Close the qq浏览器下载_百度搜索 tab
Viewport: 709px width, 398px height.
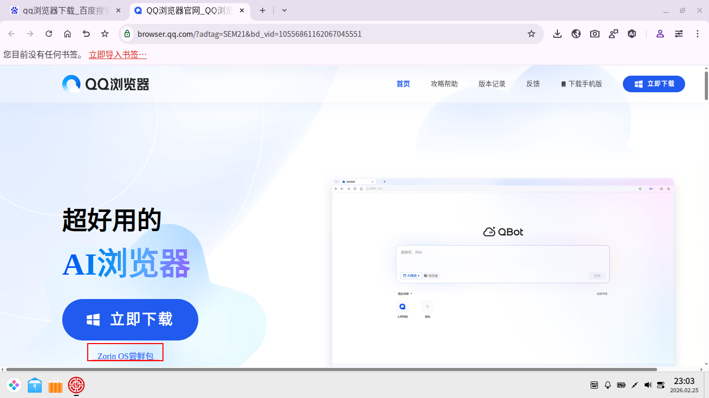(118, 10)
